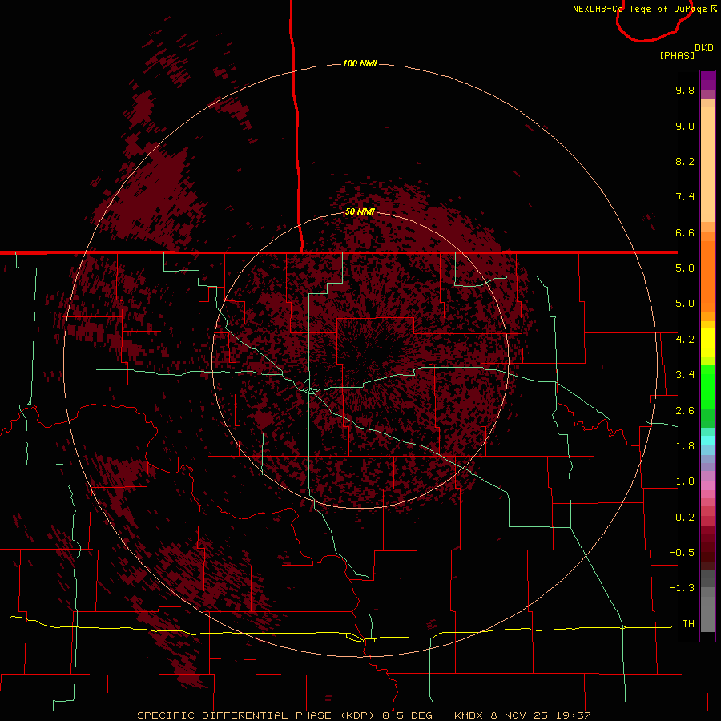This screenshot has height=721, width=721.
Task: Click the DKD label above the color scale
Action: click(x=704, y=47)
